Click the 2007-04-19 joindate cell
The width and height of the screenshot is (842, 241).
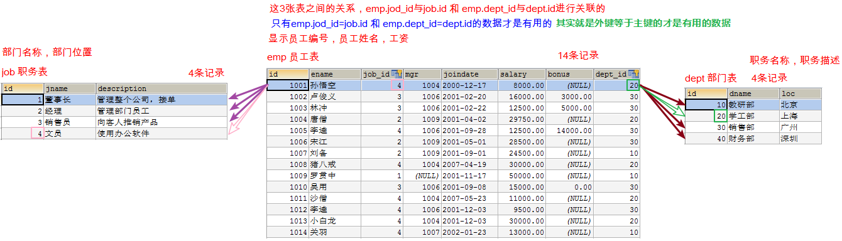pos(469,164)
